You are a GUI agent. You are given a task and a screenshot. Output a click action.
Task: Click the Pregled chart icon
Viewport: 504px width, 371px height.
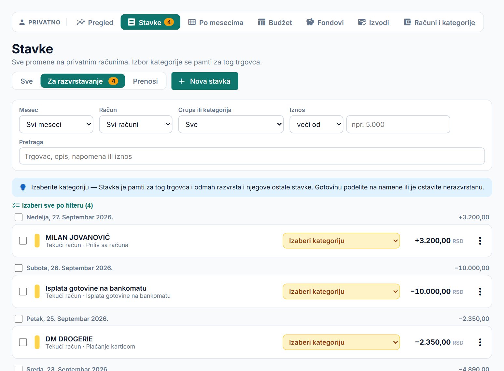point(80,22)
